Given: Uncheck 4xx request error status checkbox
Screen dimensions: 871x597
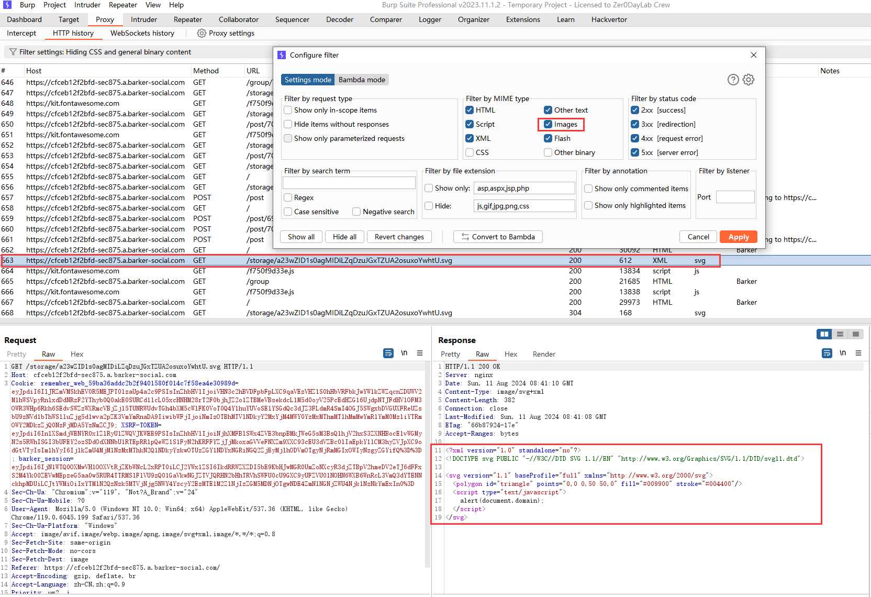Looking at the screenshot, I should 635,138.
